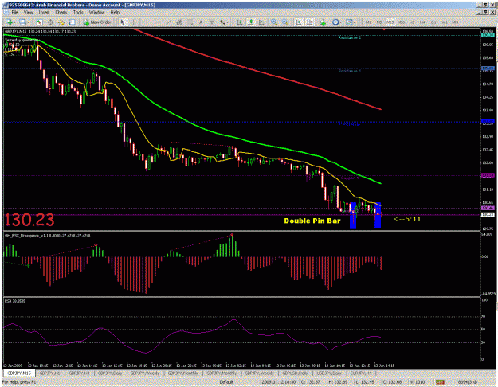Viewport: 498px width, 387px height.
Task: Select the Fibonacci Retracement tool
Action: click(190, 22)
